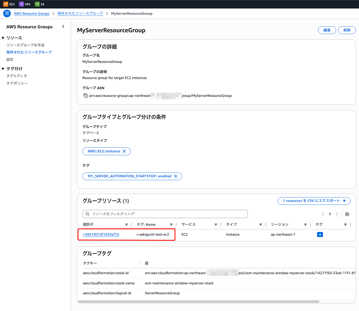Click the 編集 button

pyautogui.click(x=327, y=30)
